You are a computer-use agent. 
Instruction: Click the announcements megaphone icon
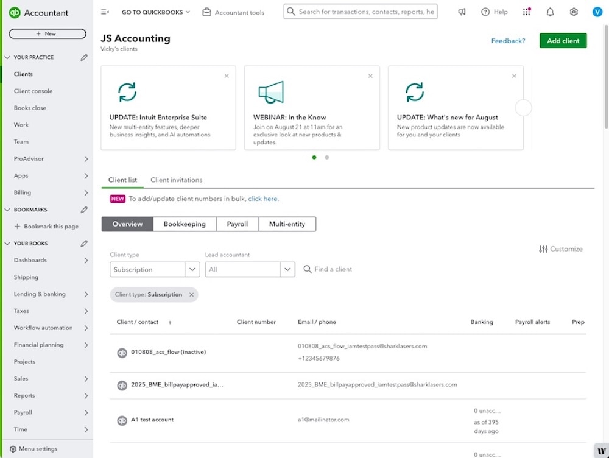point(461,12)
